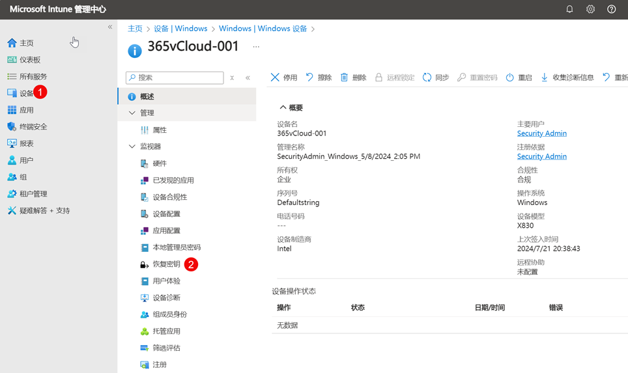This screenshot has height=373, width=628.
Task: Click the 托管应用 icon
Action: click(144, 331)
